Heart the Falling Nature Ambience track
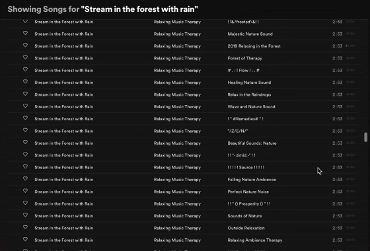 pos(25,179)
